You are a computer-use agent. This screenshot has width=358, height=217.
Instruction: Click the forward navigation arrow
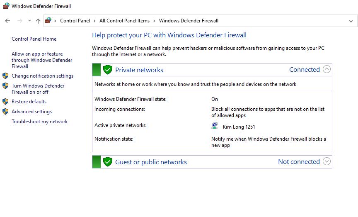tap(20, 21)
